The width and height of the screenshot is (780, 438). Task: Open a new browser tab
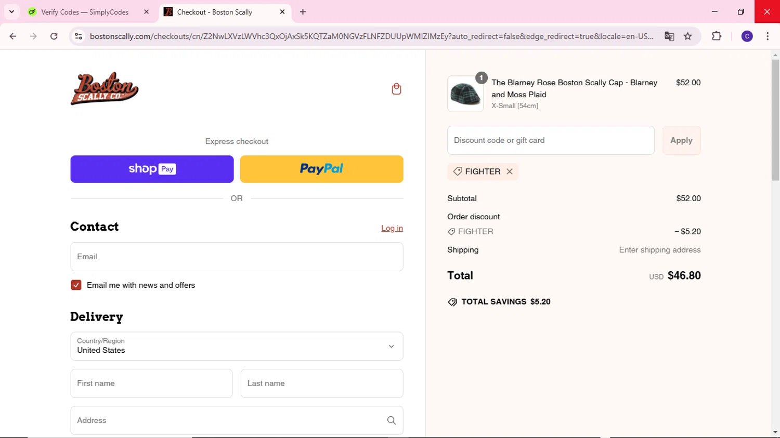point(303,11)
